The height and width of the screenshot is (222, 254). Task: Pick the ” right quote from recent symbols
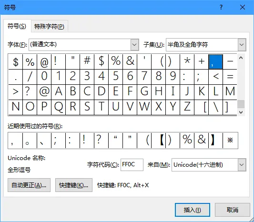pos(130,141)
